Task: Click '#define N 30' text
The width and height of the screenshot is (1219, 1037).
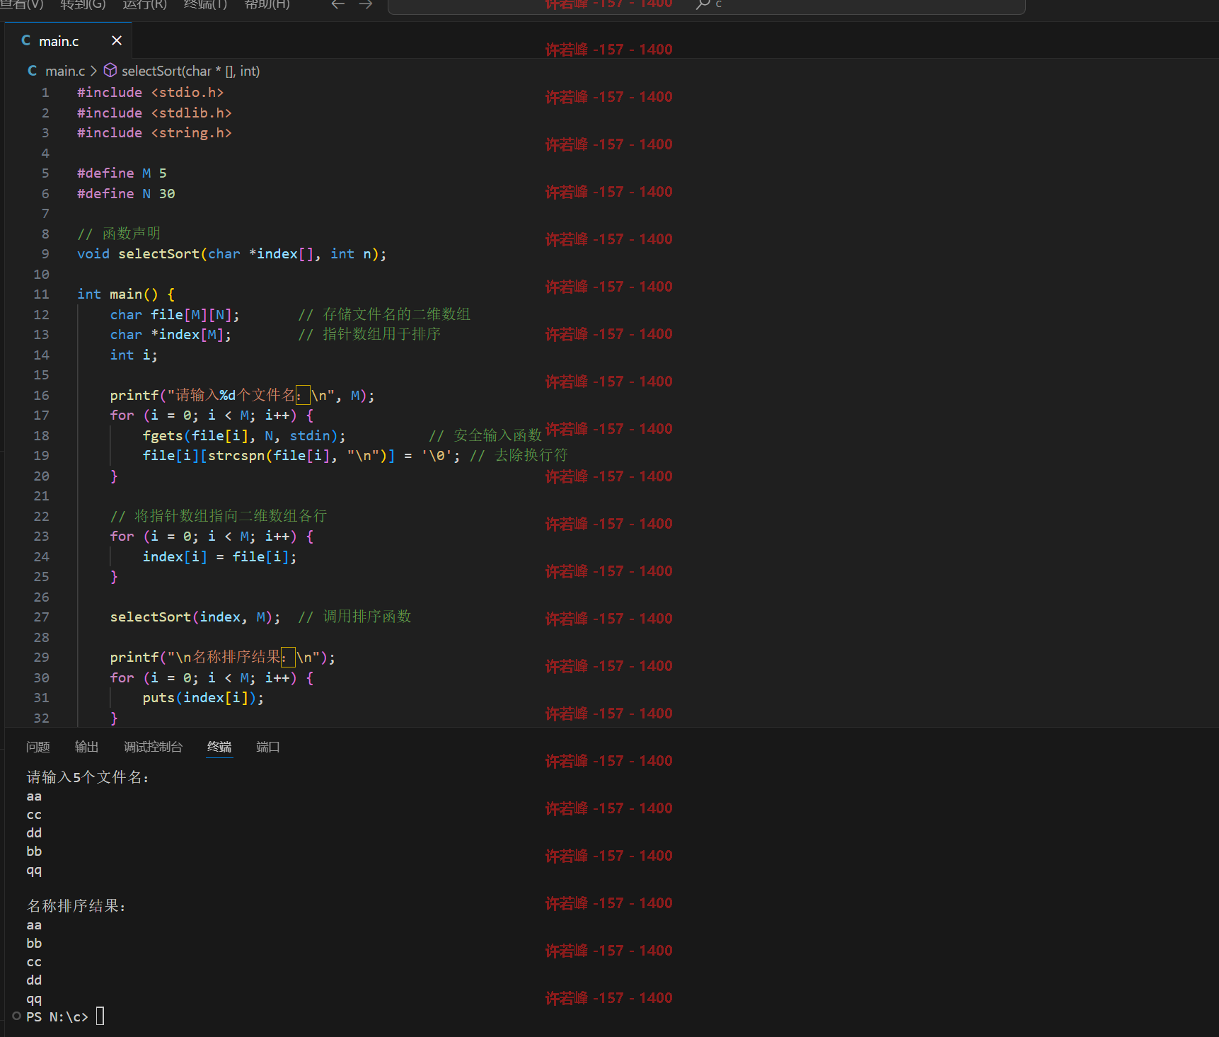Action: pos(126,193)
